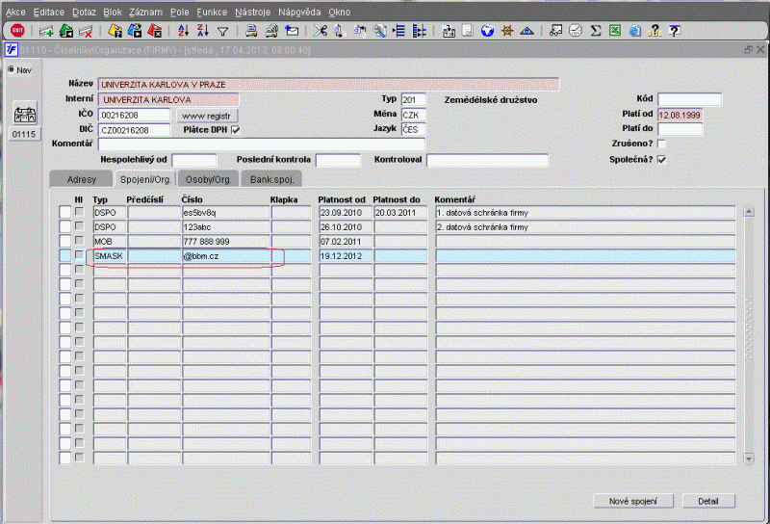The height and width of the screenshot is (524, 770).
Task: Toggle the Zrušeno? checkbox
Action: [x=661, y=144]
